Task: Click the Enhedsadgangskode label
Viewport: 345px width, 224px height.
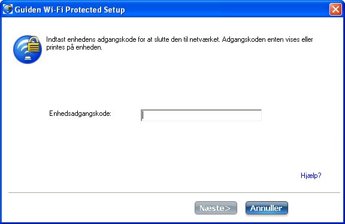Action: (x=80, y=113)
